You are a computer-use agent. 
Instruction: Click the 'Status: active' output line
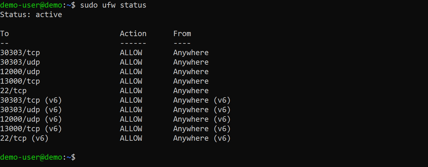[31, 15]
